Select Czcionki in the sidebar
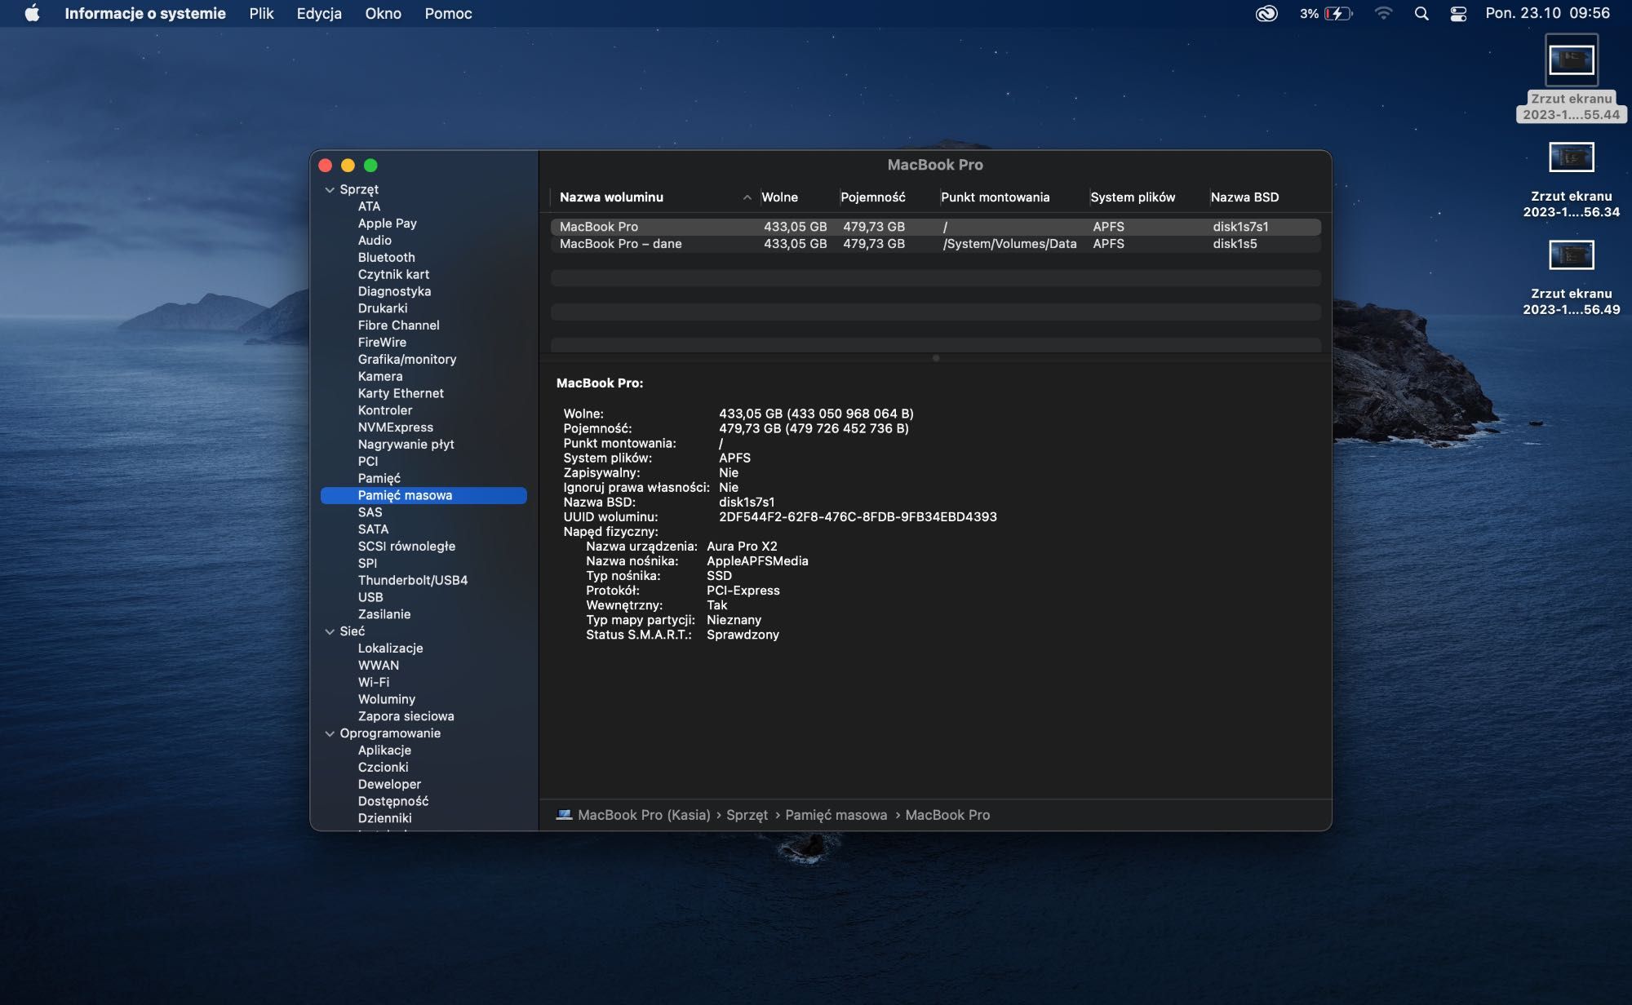The height and width of the screenshot is (1005, 1632). (383, 768)
